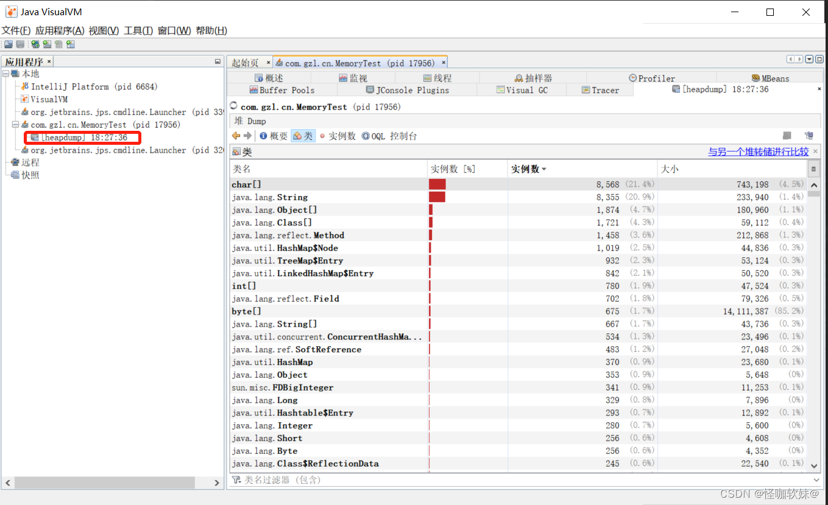Viewport: 828px width, 505px height.
Task: Select the 快照 tree node
Action: [26, 175]
